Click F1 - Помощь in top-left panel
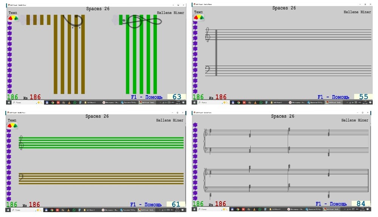 coord(147,97)
